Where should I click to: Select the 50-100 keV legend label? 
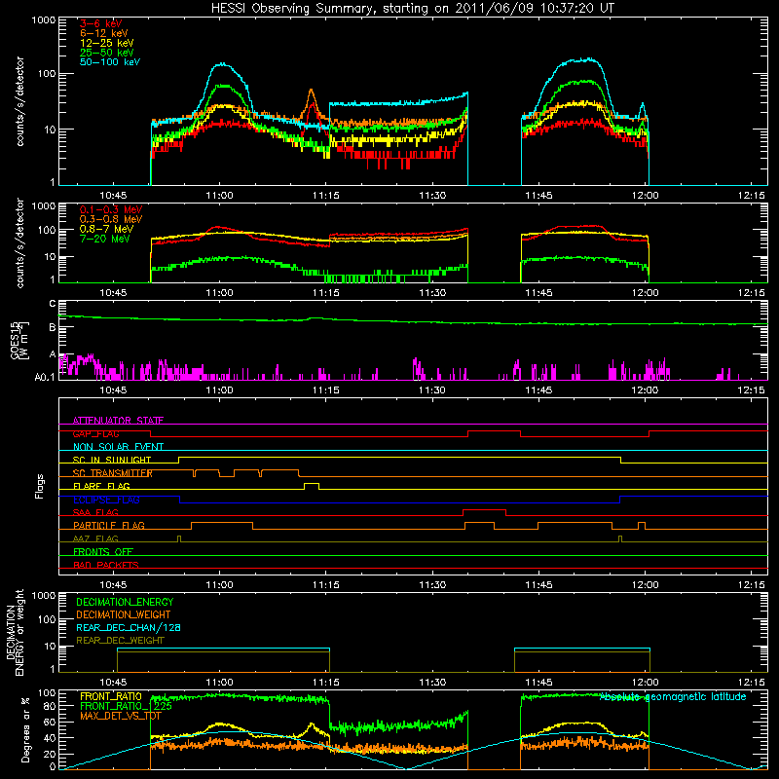coord(110,62)
